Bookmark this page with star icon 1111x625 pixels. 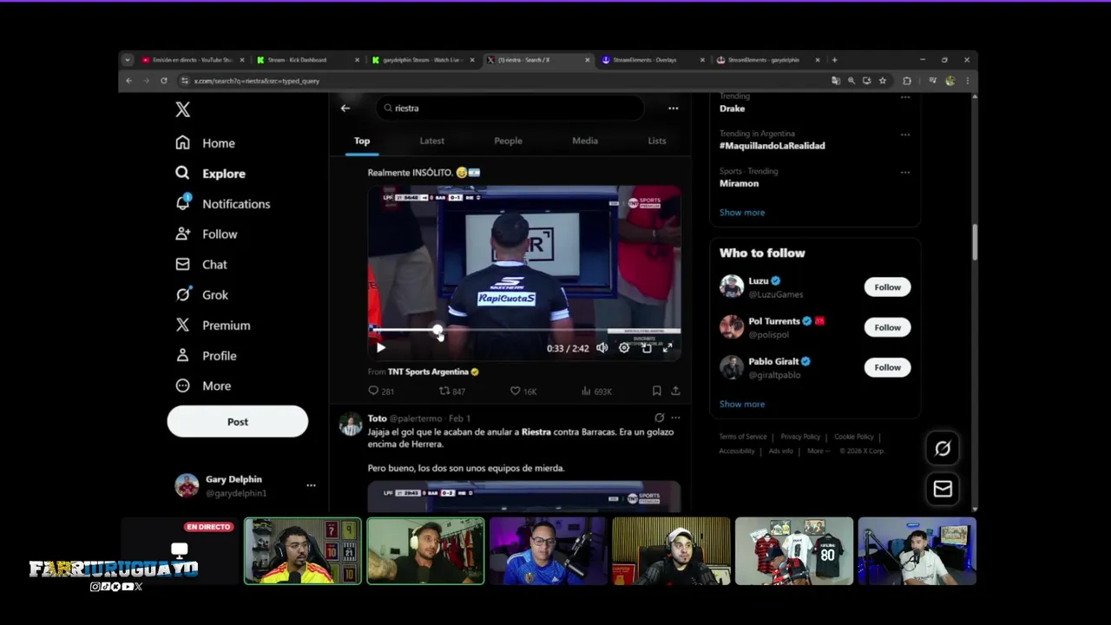pos(883,81)
